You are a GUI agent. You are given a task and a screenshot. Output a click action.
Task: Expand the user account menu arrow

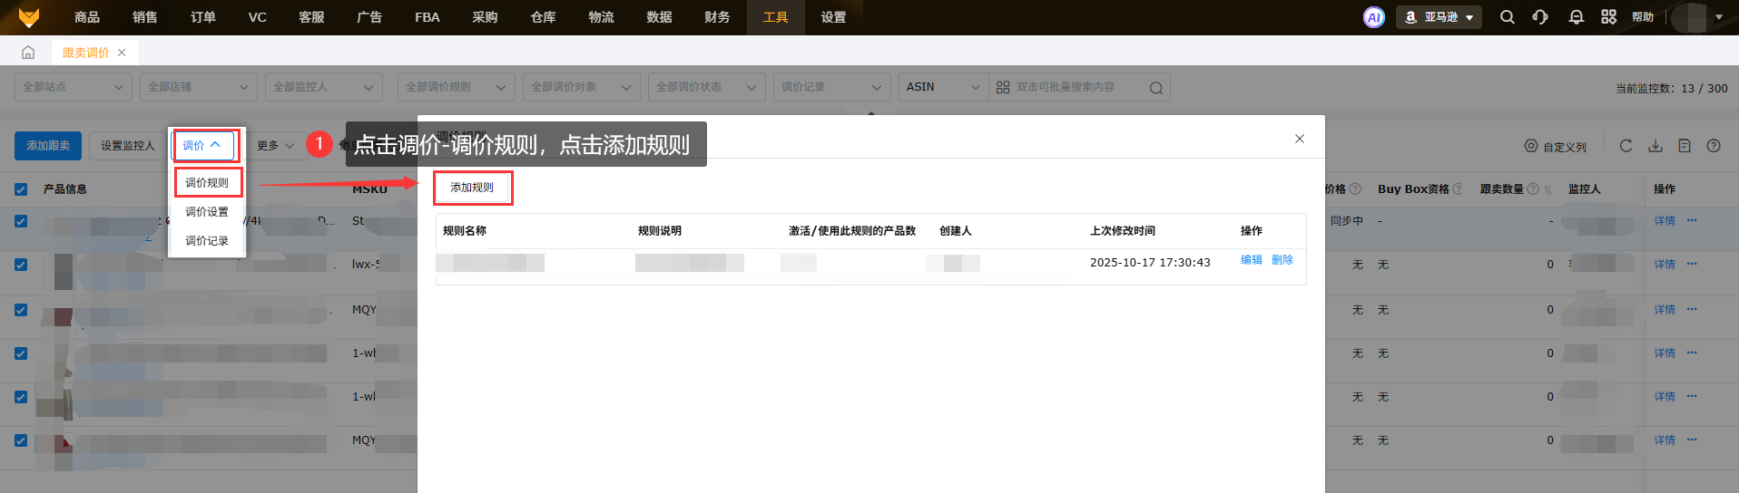coord(1718,17)
